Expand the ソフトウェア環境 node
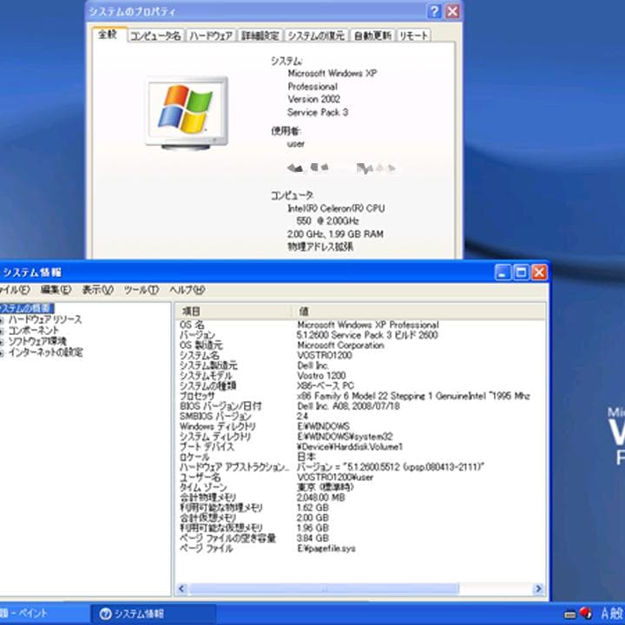625x625 pixels. (2, 342)
